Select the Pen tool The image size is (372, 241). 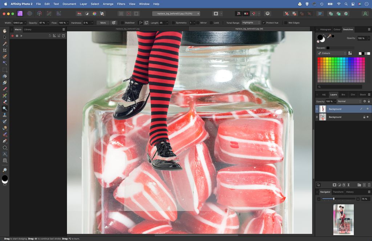pyautogui.click(x=5, y=141)
